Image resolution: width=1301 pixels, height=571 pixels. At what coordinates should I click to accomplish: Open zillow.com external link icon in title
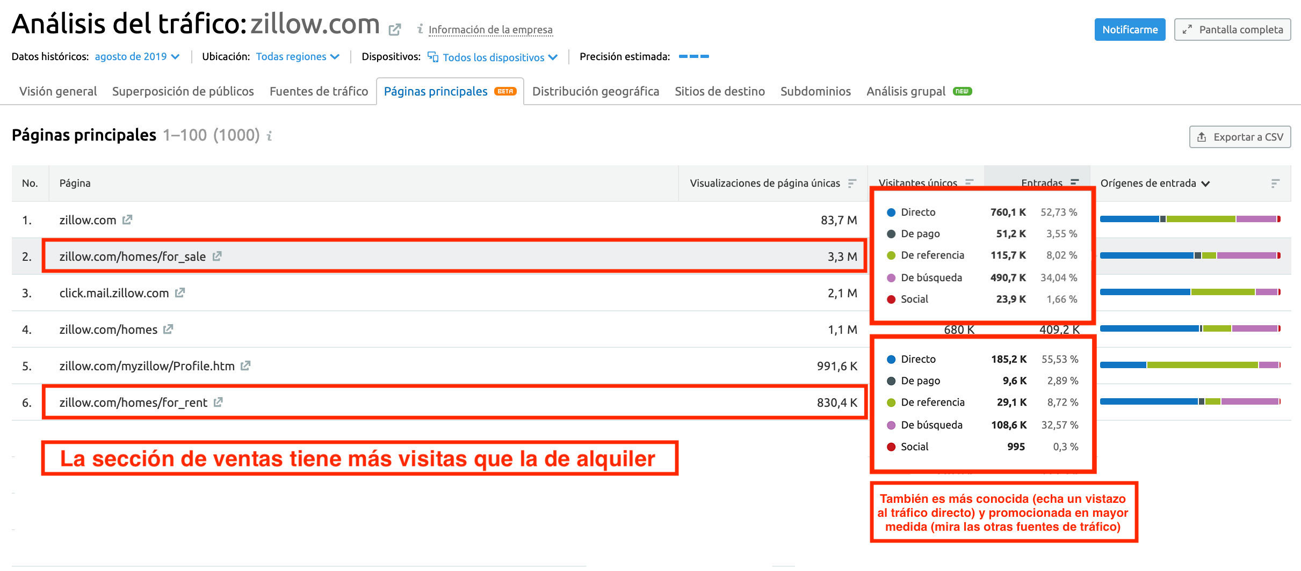[x=395, y=30]
